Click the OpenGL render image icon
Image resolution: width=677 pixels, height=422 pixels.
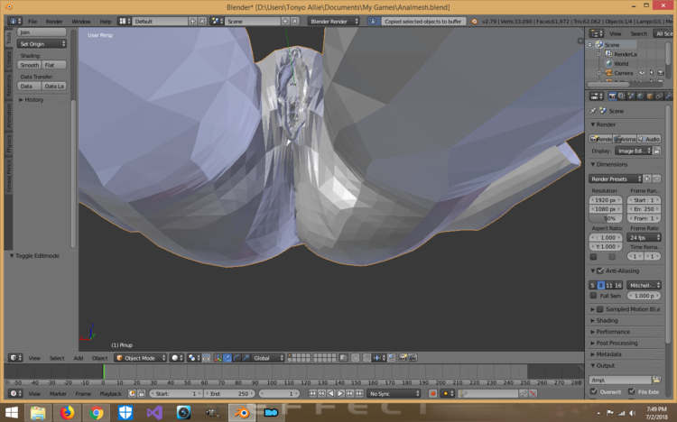pos(403,358)
